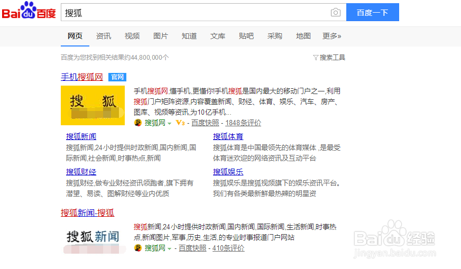Switch to the 文库 tab
Screen dimensions: 461x269
click(218, 36)
